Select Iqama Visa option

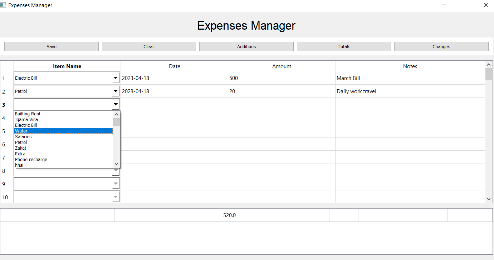coord(63,120)
